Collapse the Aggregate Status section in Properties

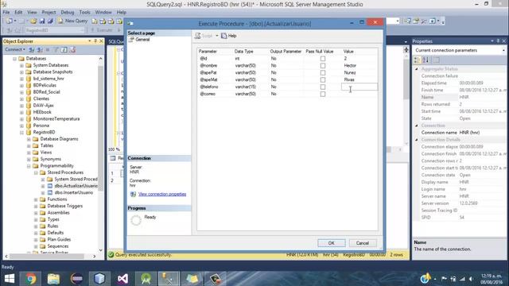[x=417, y=69]
